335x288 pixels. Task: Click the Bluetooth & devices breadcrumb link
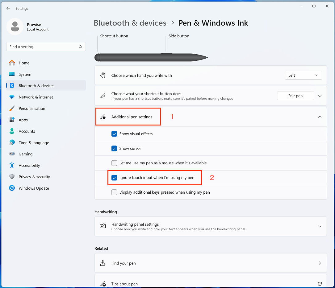point(130,23)
